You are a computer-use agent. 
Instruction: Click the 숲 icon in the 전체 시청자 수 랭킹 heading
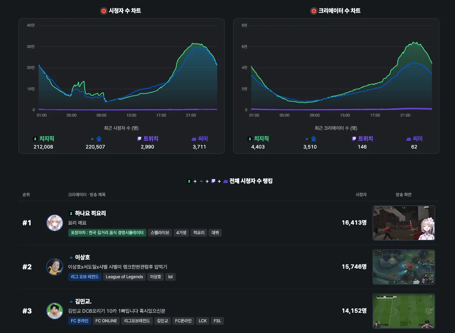[201, 181]
